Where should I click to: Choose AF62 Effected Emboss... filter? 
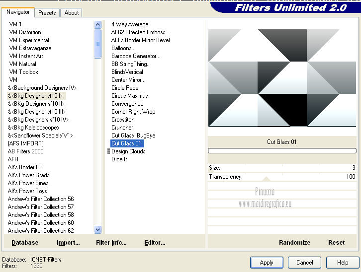(x=140, y=32)
